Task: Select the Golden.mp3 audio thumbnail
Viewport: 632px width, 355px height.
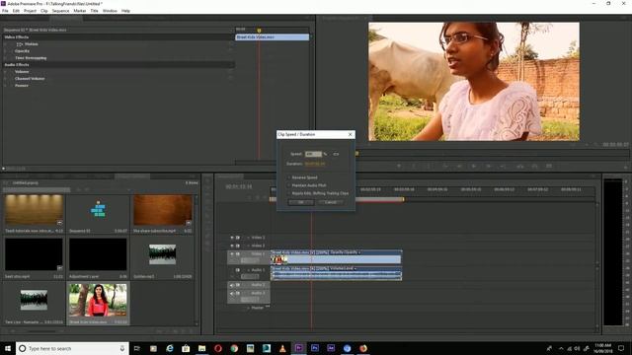Action: click(x=162, y=254)
